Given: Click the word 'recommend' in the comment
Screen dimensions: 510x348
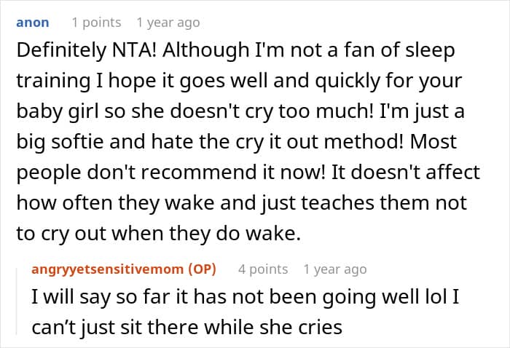Looking at the screenshot, I should click(x=199, y=173).
